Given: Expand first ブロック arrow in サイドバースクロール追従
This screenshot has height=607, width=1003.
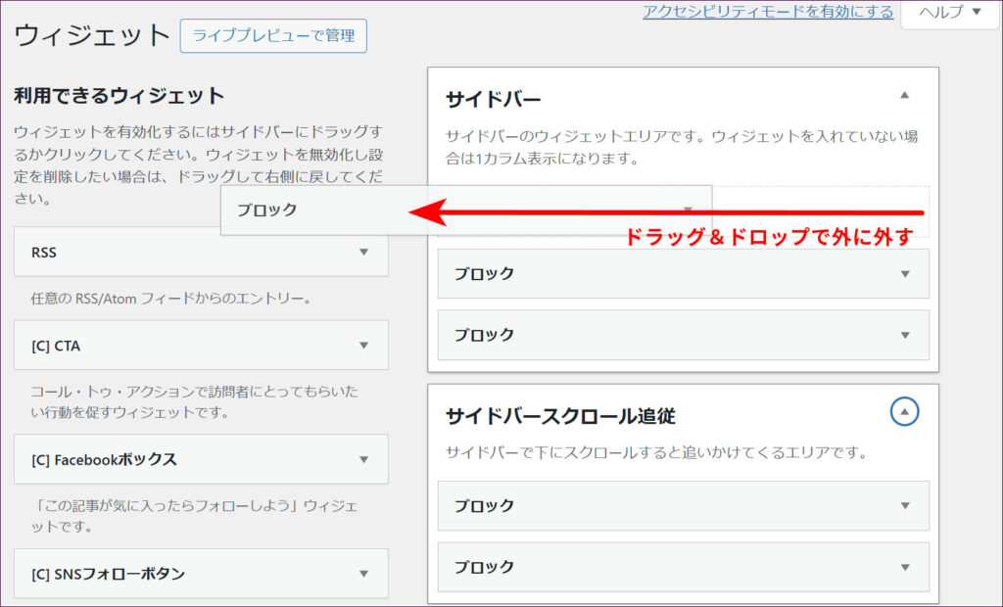Looking at the screenshot, I should point(904,506).
